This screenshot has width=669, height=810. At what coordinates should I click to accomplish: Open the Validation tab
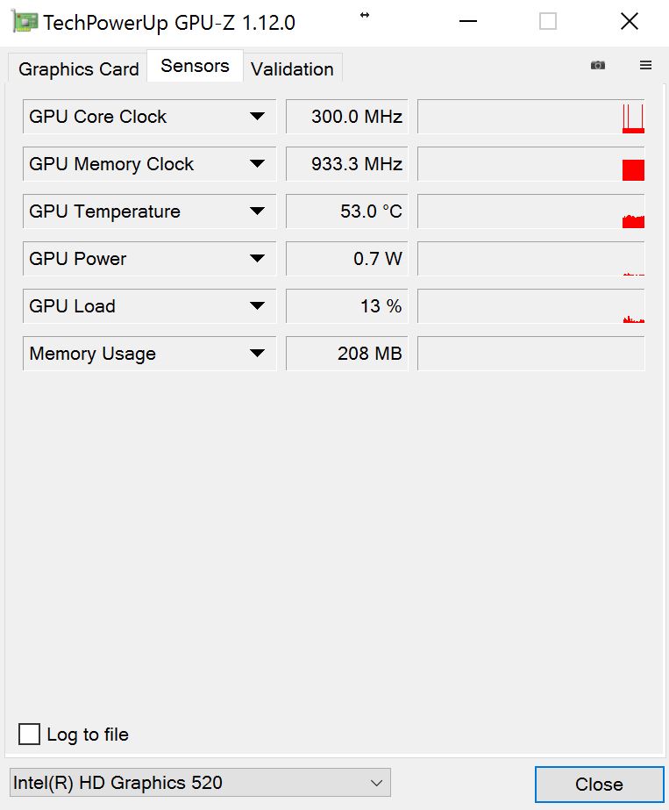pyautogui.click(x=292, y=69)
